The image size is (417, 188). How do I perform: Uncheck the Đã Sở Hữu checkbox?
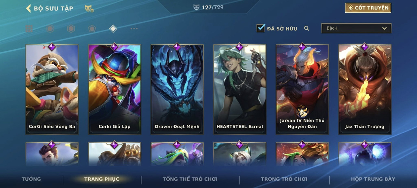(261, 28)
